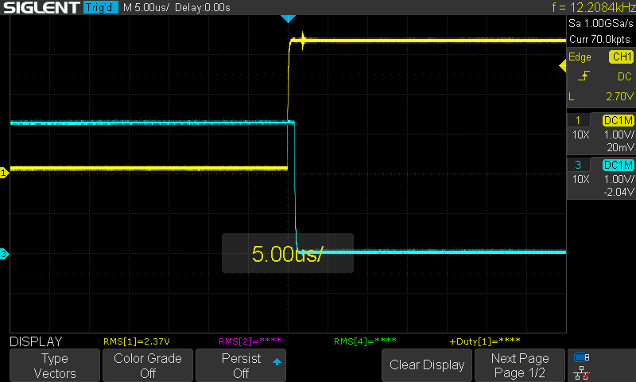This screenshot has width=636, height=382.
Task: Click the red network connection icon
Action: coord(582,372)
